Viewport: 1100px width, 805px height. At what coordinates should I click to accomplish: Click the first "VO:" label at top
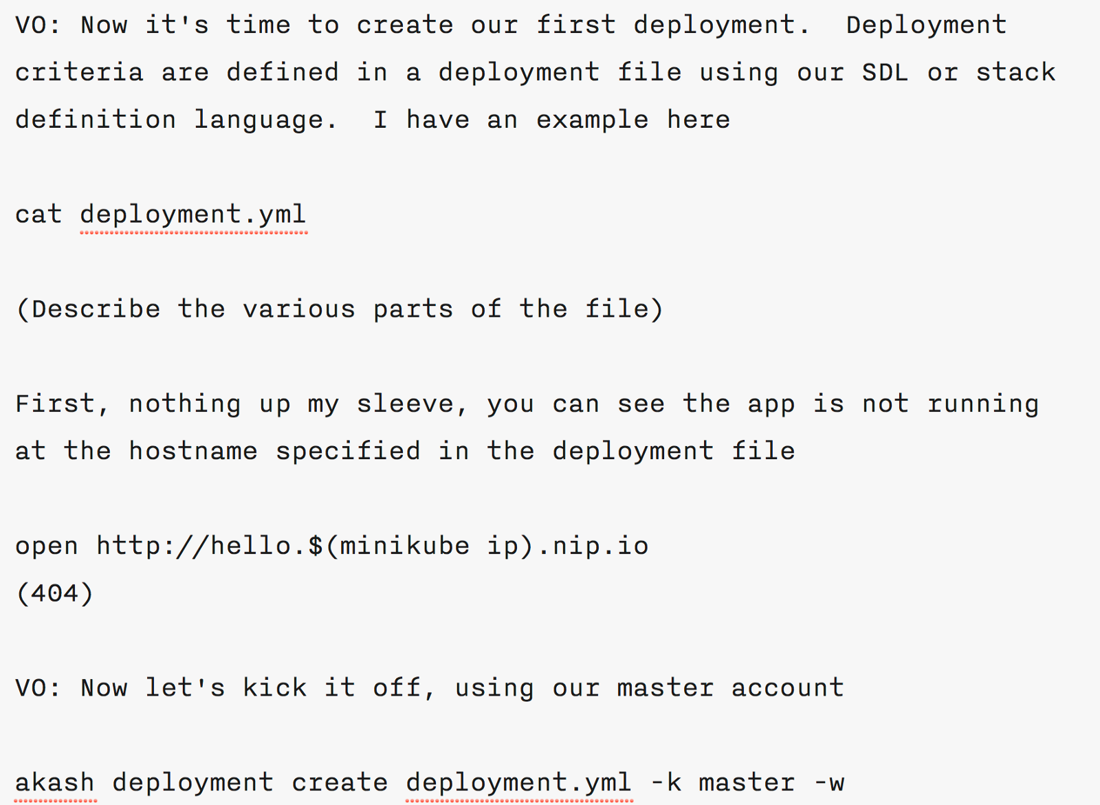(x=38, y=25)
